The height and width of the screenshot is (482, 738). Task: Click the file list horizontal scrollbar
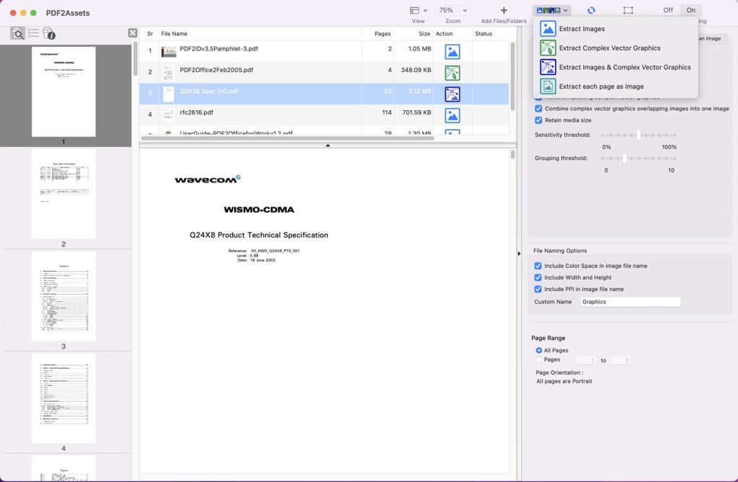(288, 138)
